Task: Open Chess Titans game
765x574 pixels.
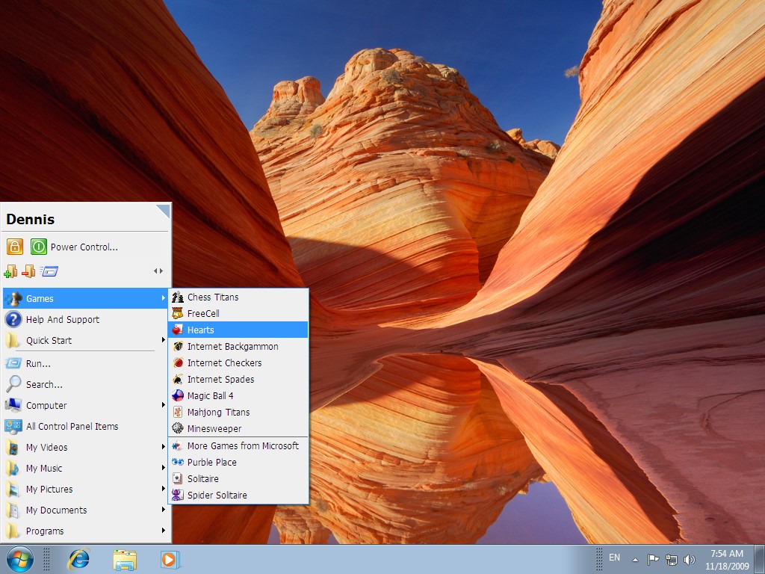Action: [x=238, y=297]
